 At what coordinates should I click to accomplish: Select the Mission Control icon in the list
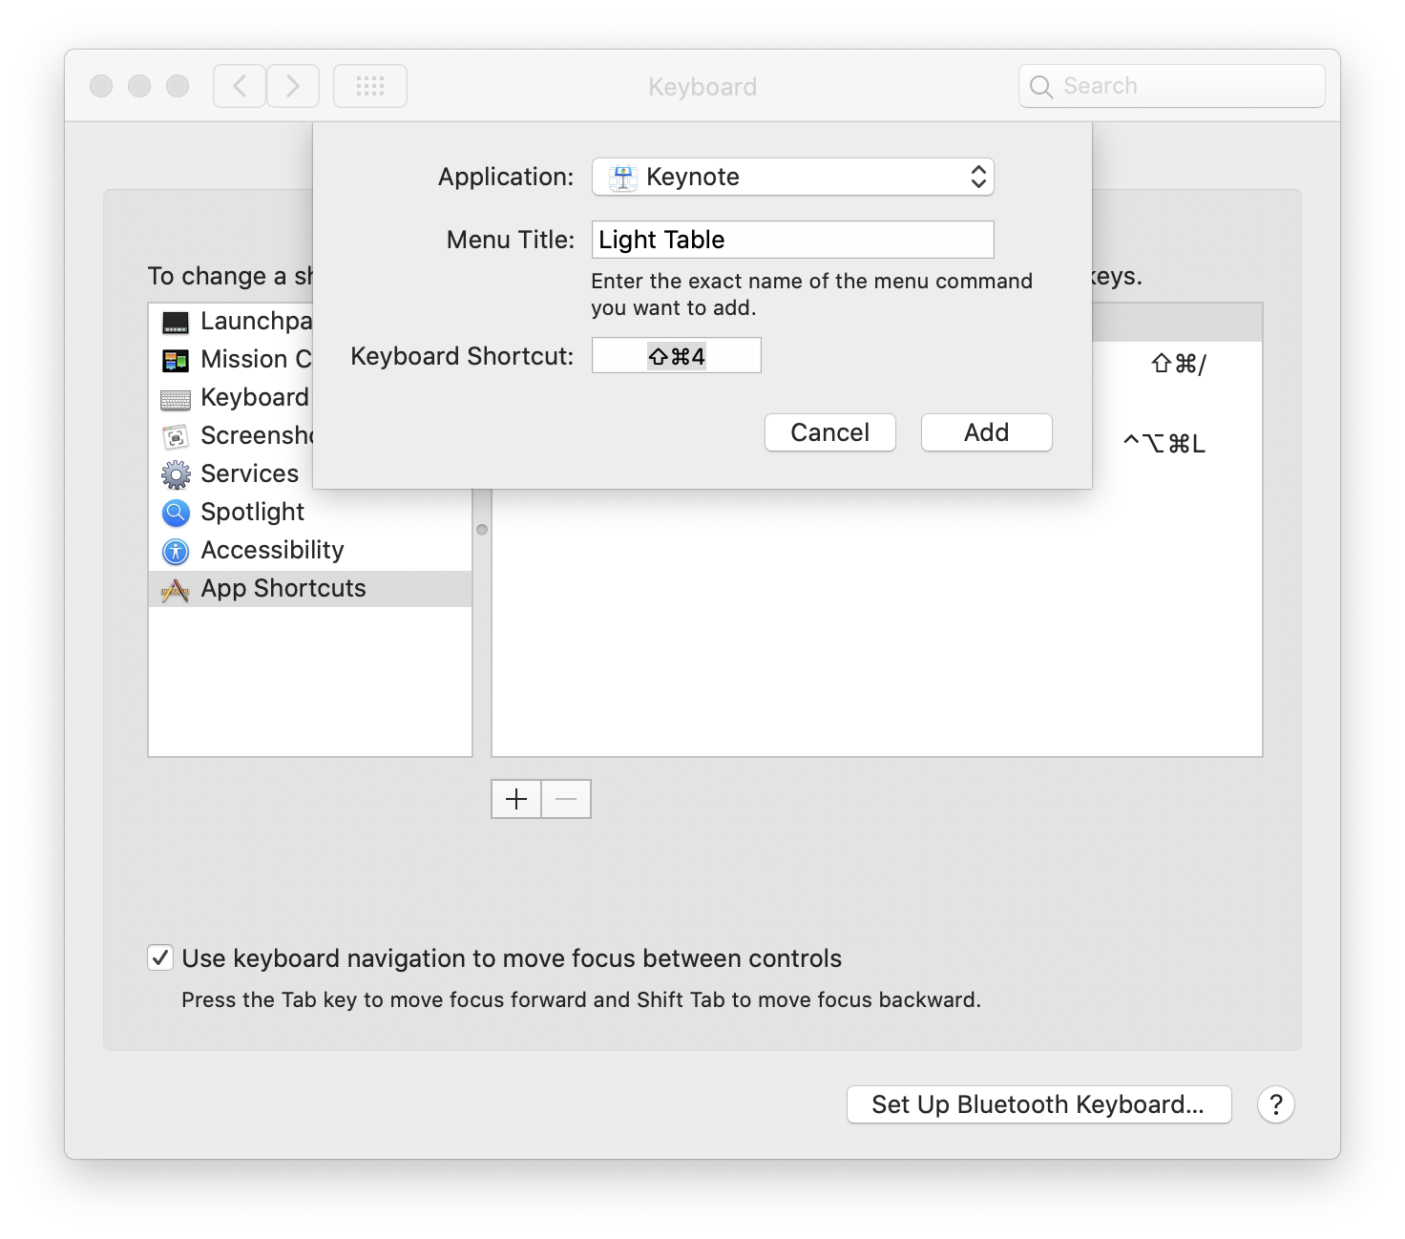[x=176, y=360]
